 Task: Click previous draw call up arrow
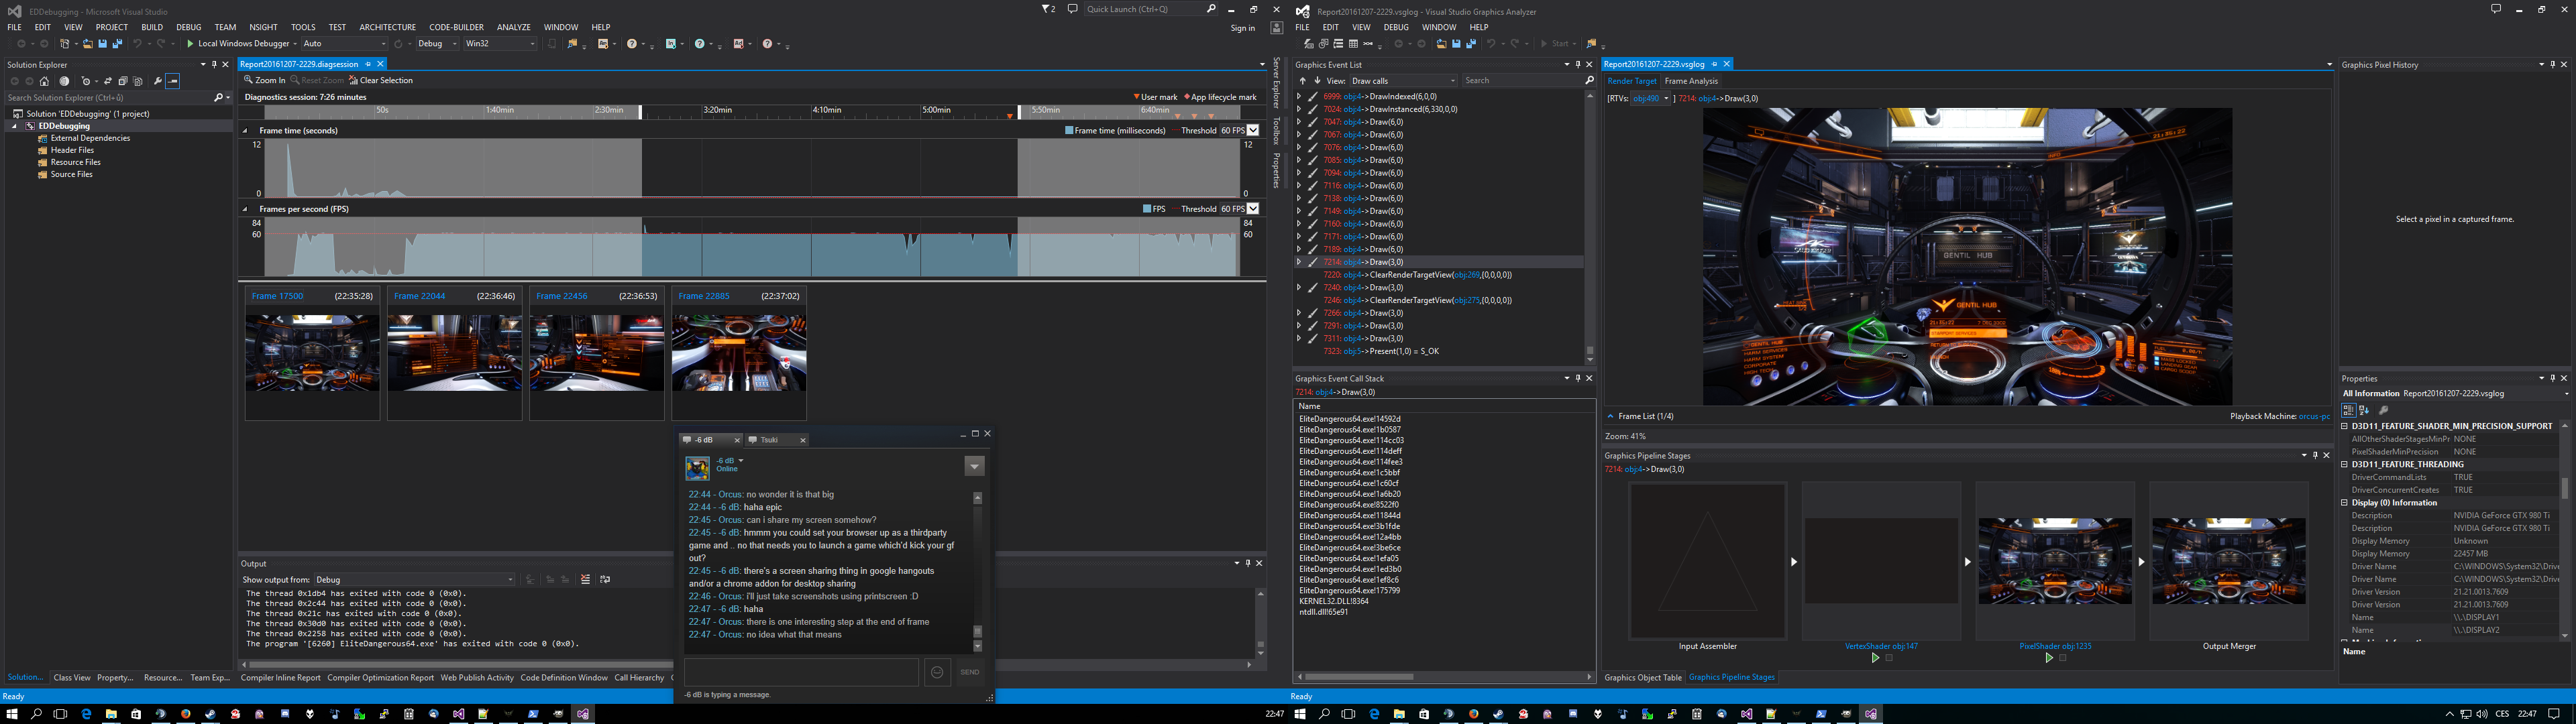point(1303,81)
